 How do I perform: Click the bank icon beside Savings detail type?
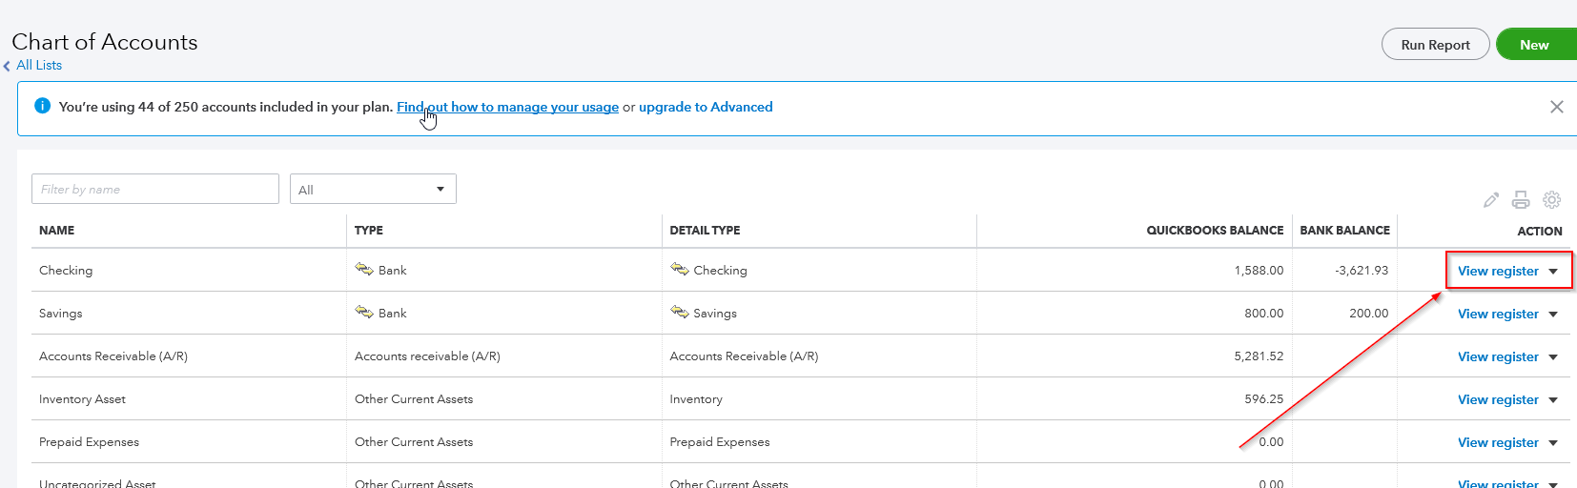pos(680,313)
